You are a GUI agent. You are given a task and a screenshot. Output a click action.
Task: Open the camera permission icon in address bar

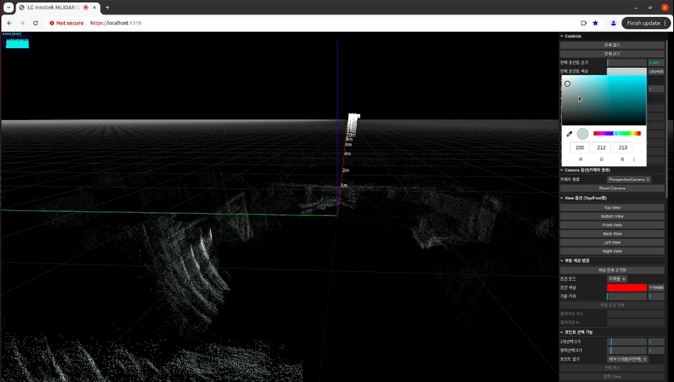pyautogui.click(x=584, y=23)
